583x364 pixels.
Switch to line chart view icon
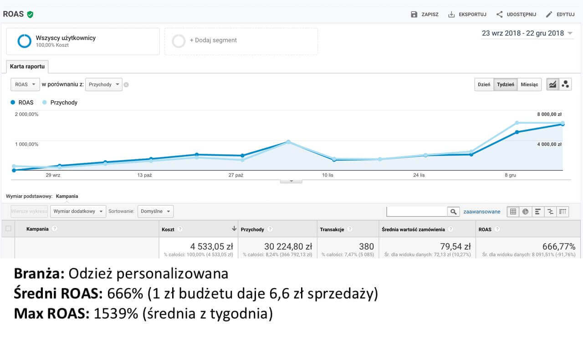(552, 84)
